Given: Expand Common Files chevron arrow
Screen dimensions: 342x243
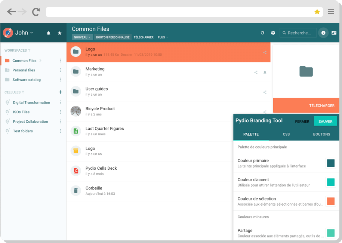Looking at the screenshot, I should click(x=40, y=61).
